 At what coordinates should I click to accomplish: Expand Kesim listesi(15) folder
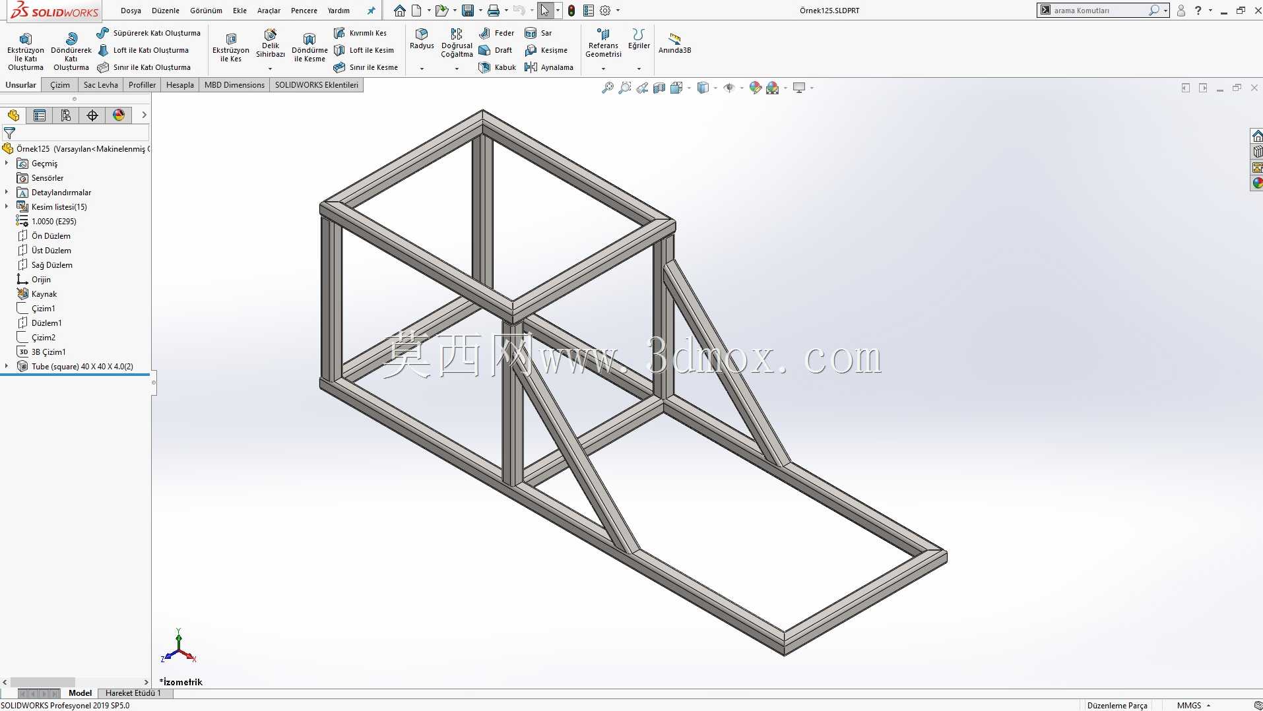pyautogui.click(x=7, y=206)
